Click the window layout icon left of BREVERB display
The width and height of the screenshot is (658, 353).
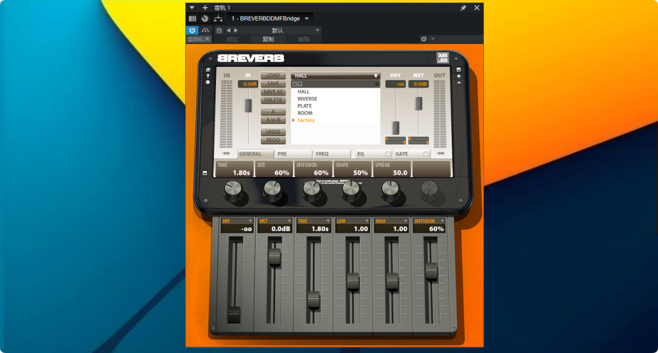click(x=208, y=70)
